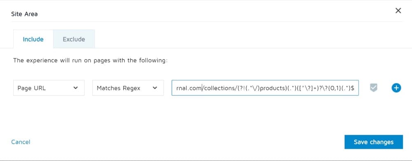Select the 'Matches Regex' label text
The width and height of the screenshot is (412, 161).
(119, 88)
